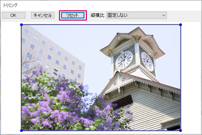Open the 縦横比 dropdown showing 固定しない
The width and height of the screenshot is (202, 135).
point(137,15)
